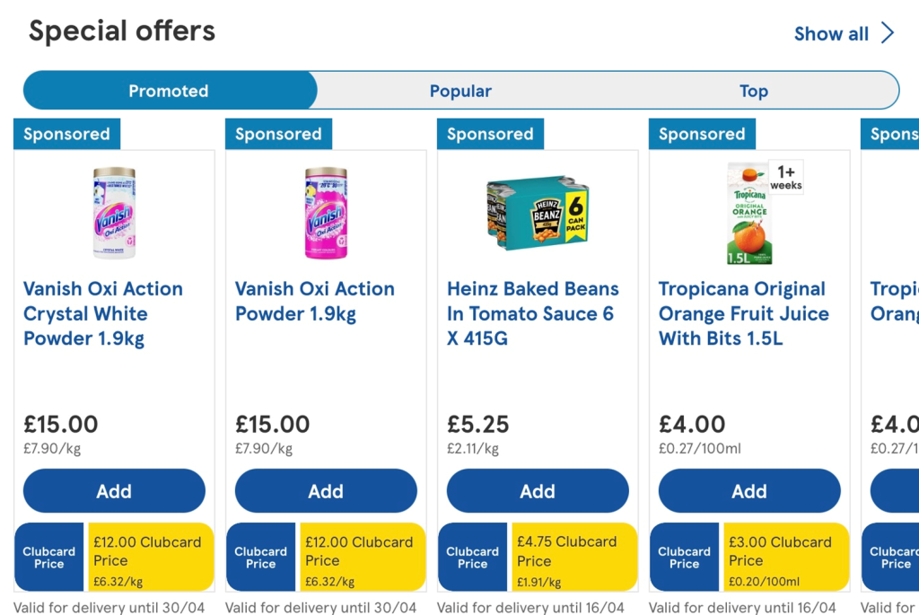The width and height of the screenshot is (919, 615).
Task: Add Tropicana Original Orange to basket
Action: tap(749, 491)
